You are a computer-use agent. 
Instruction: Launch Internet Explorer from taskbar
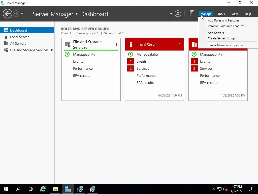tap(43, 189)
